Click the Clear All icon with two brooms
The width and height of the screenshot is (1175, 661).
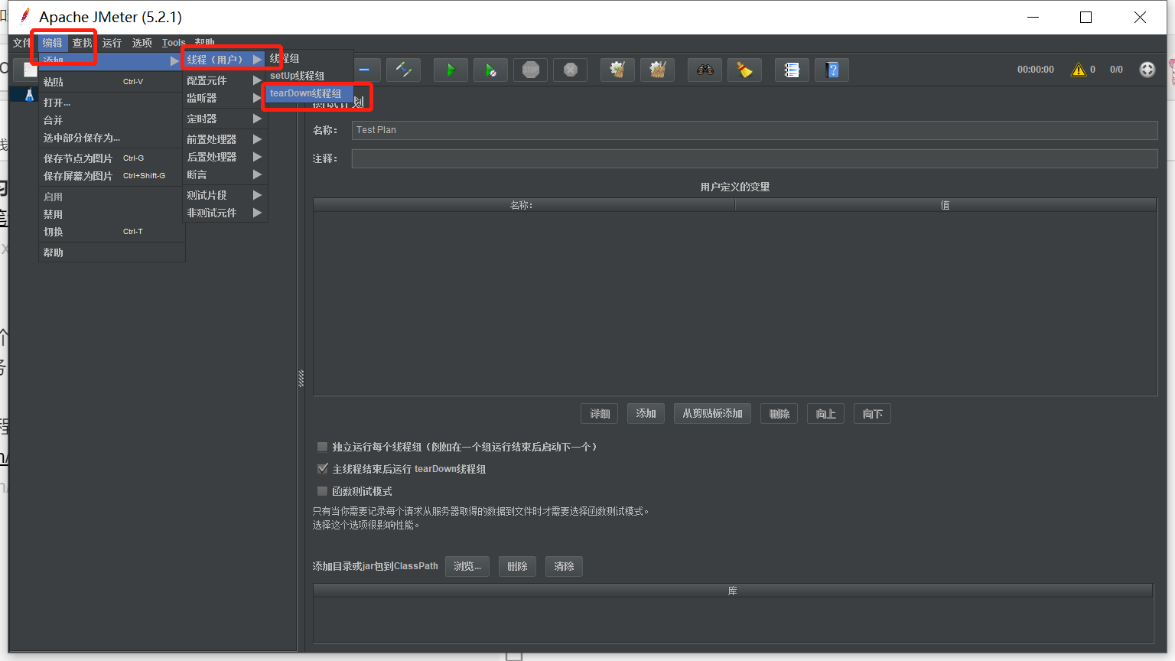(x=657, y=70)
